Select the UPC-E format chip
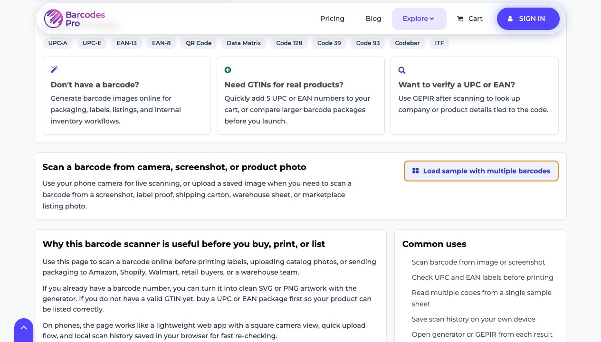The image size is (601, 342). point(92,43)
